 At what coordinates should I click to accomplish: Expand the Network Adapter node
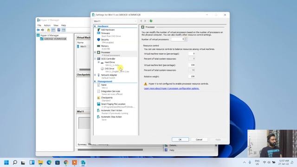point(95,75)
